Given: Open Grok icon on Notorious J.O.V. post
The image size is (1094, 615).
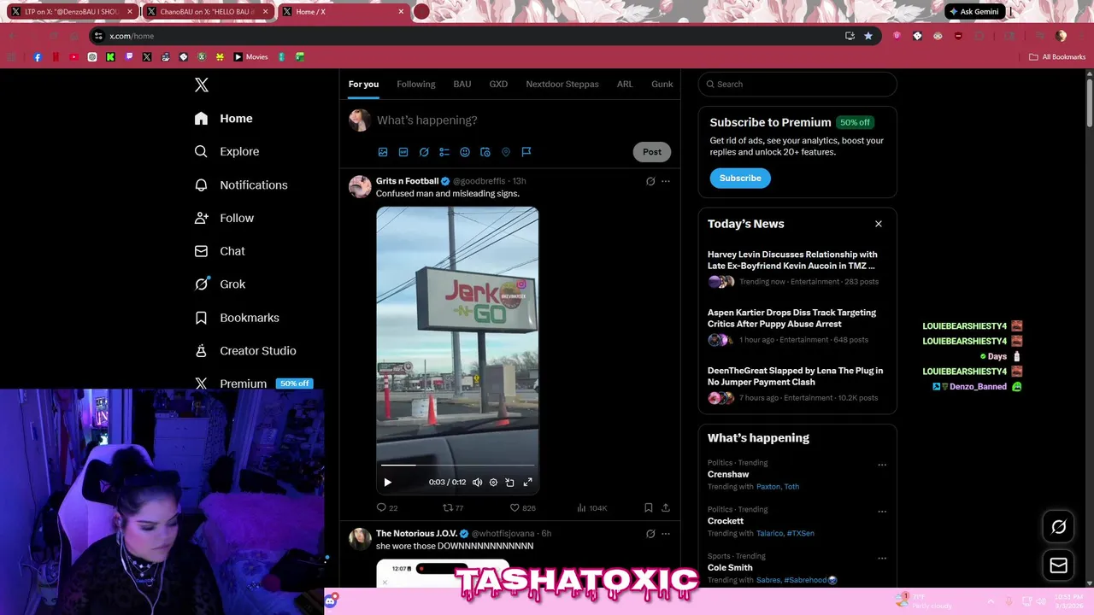Looking at the screenshot, I should tap(650, 534).
